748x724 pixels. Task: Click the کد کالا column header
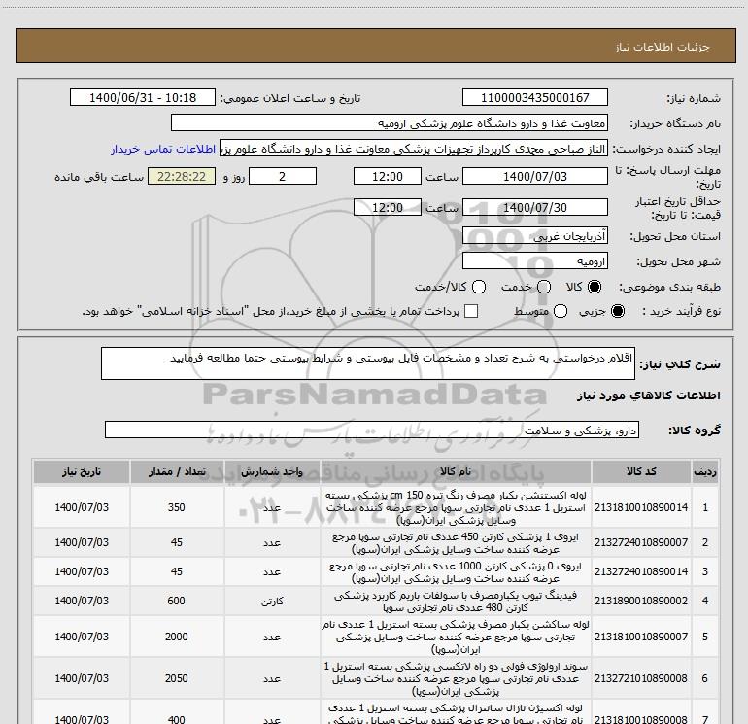pyautogui.click(x=641, y=471)
